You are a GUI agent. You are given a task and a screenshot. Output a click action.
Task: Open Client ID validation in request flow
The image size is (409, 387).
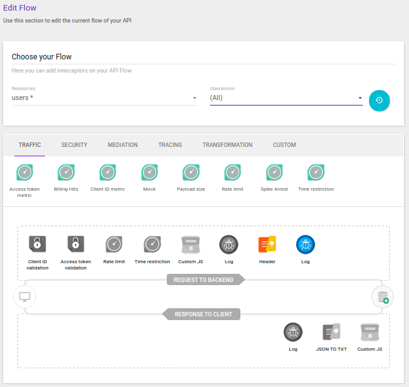pos(37,244)
